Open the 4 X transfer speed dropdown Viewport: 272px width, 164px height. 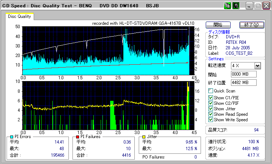(x=257, y=65)
